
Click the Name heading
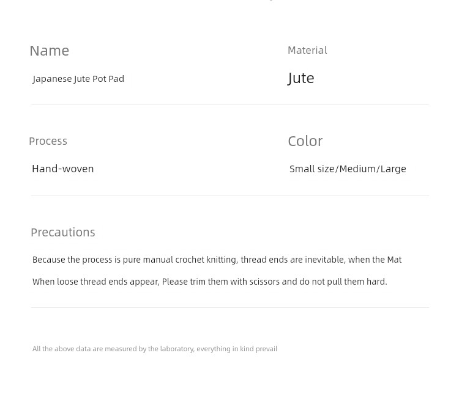pos(50,51)
